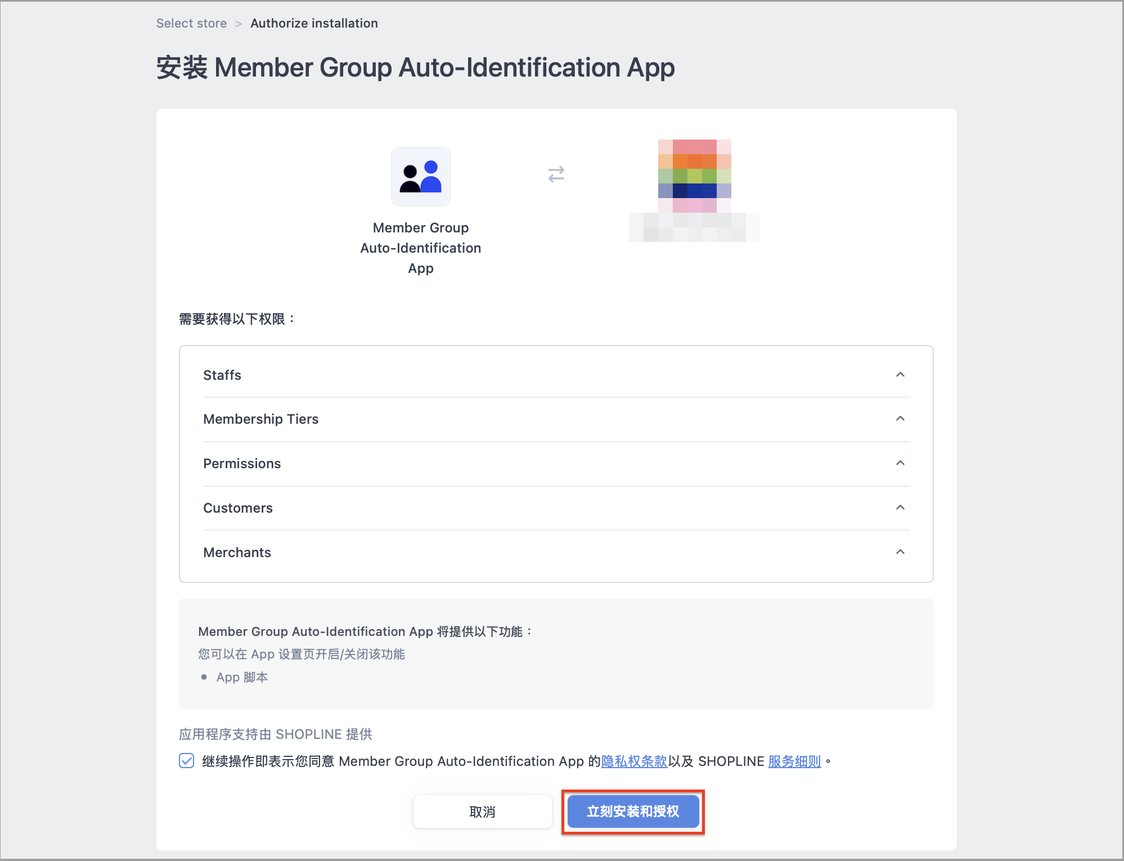The width and height of the screenshot is (1124, 861).
Task: Click the Staffs row label
Action: [x=222, y=375]
